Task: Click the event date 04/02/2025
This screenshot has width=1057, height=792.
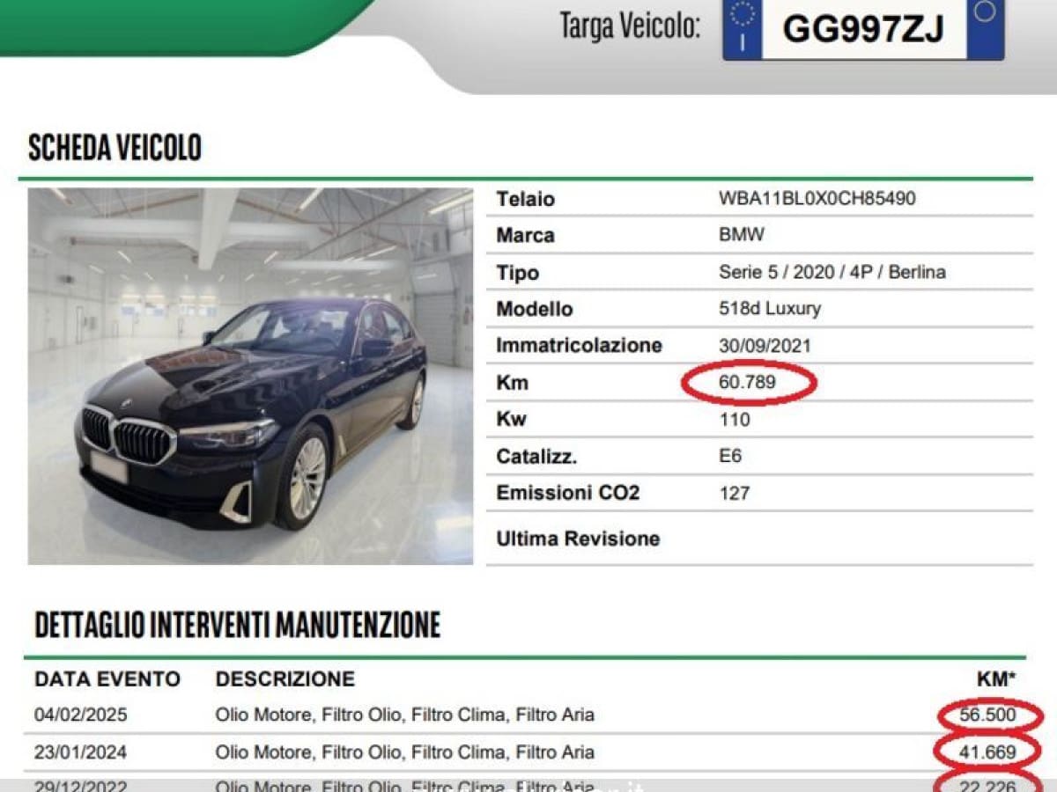Action: click(x=81, y=715)
